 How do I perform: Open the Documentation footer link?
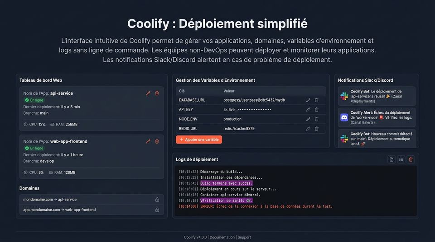[222, 237]
